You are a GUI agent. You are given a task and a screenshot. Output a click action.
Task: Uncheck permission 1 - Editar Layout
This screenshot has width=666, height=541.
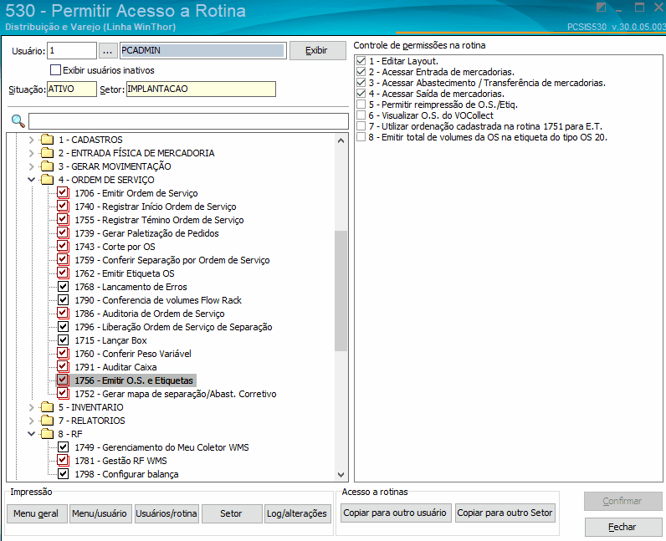(361, 61)
